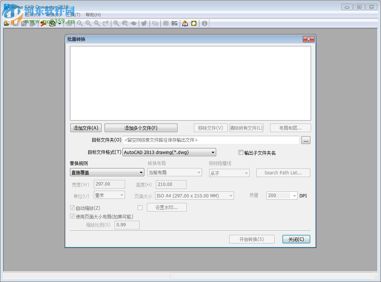Click the Home toolbar icon
This screenshot has height=282, width=381.
[194, 23]
